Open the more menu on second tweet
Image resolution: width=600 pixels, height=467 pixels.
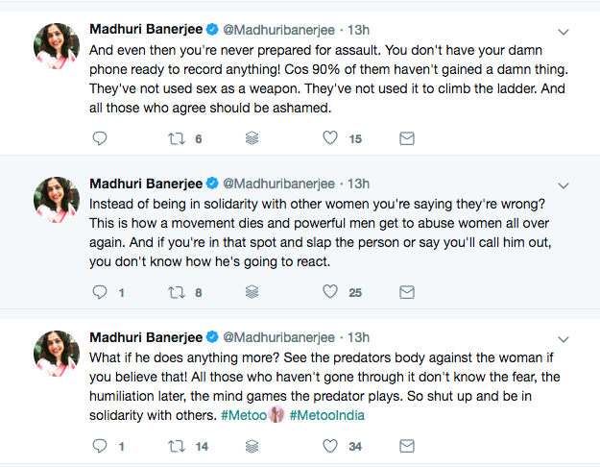pyautogui.click(x=564, y=184)
